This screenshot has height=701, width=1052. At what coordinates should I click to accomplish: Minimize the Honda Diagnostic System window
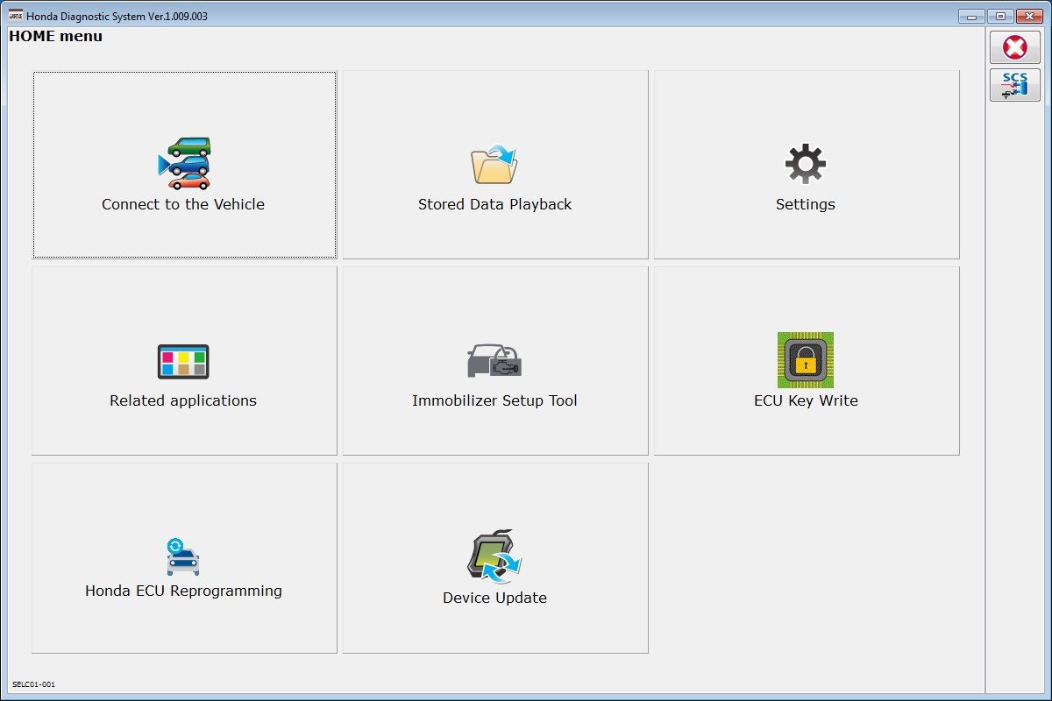pyautogui.click(x=971, y=16)
